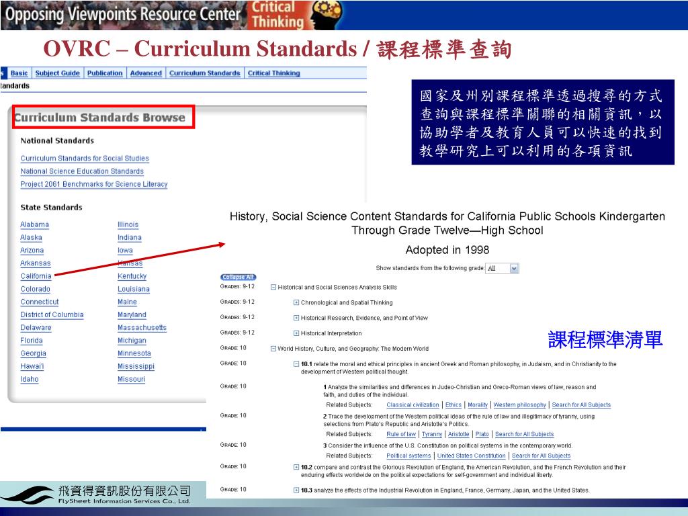Open the Subject Guide tab

pos(58,73)
